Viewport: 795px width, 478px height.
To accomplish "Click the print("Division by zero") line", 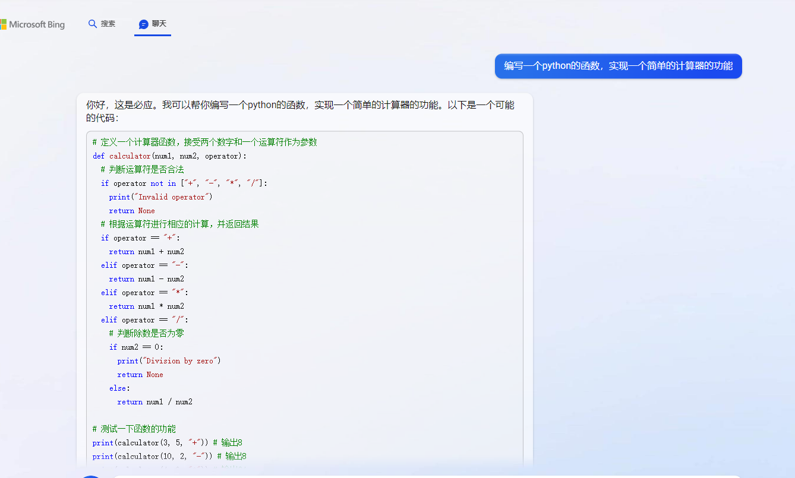I will (x=169, y=361).
